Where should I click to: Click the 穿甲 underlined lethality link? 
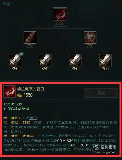(x=33, y=118)
